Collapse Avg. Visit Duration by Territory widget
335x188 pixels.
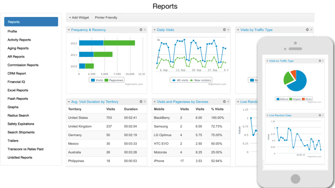(x=69, y=102)
